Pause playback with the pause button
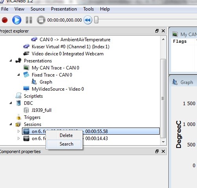Viewport: 197px width, 188px height. tap(29, 20)
